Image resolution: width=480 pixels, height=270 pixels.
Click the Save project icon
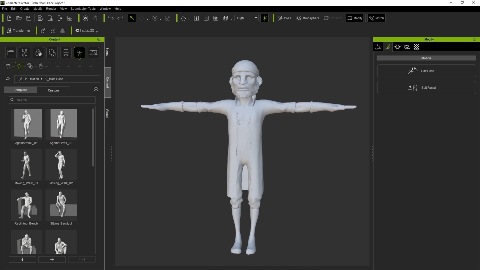pos(29,18)
